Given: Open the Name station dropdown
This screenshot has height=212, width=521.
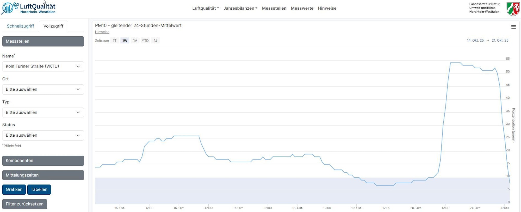Looking at the screenshot, I should (x=43, y=67).
